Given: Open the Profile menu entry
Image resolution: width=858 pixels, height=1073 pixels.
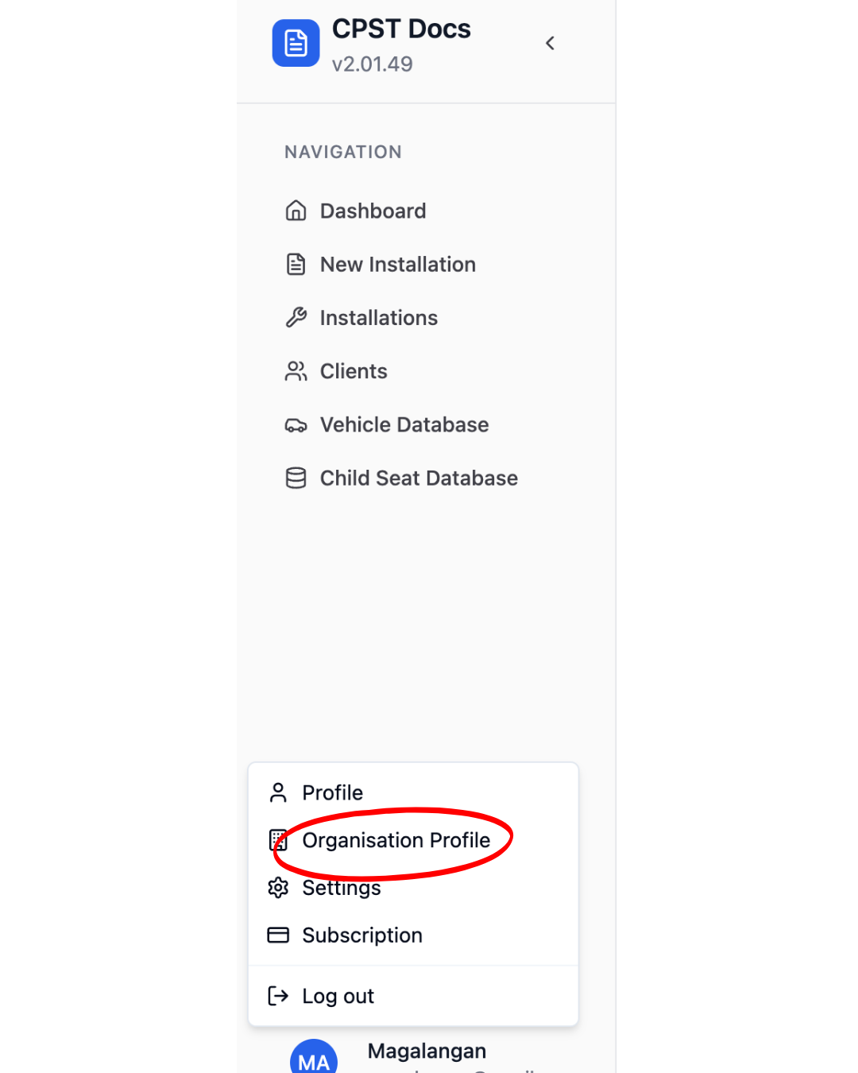Looking at the screenshot, I should pyautogui.click(x=332, y=792).
